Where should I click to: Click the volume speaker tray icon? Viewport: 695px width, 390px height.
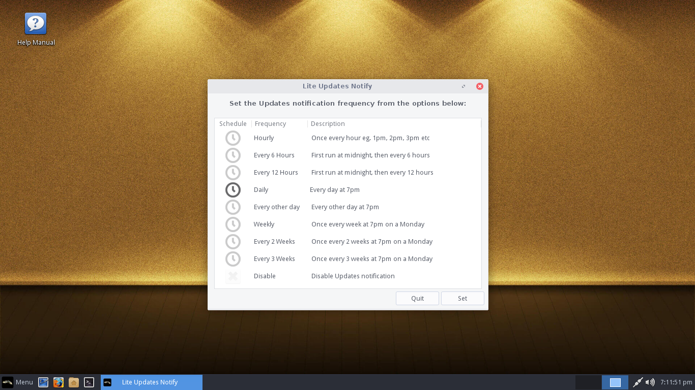pyautogui.click(x=650, y=382)
